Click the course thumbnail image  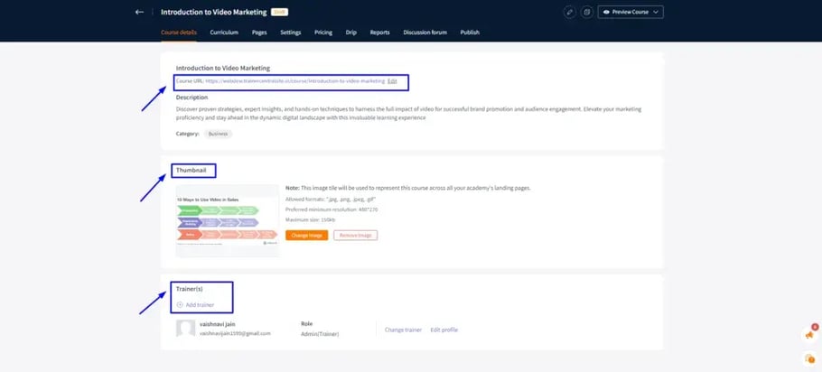(x=228, y=220)
